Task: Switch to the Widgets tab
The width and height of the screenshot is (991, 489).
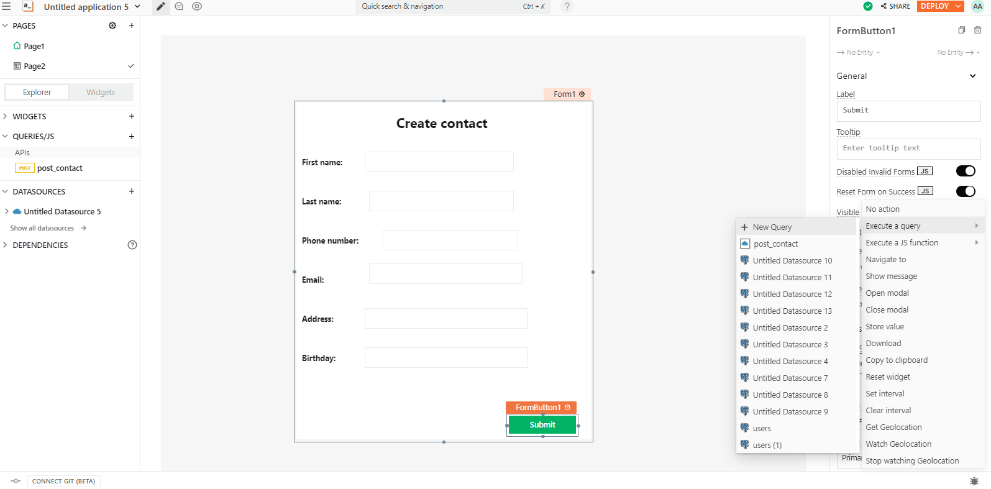Action: click(101, 93)
